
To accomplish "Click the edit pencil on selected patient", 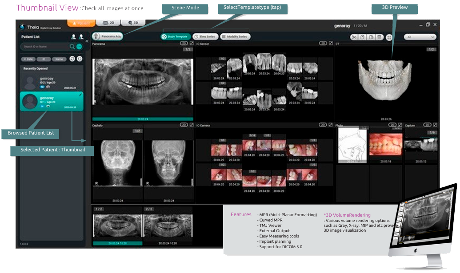I will 80,95.
